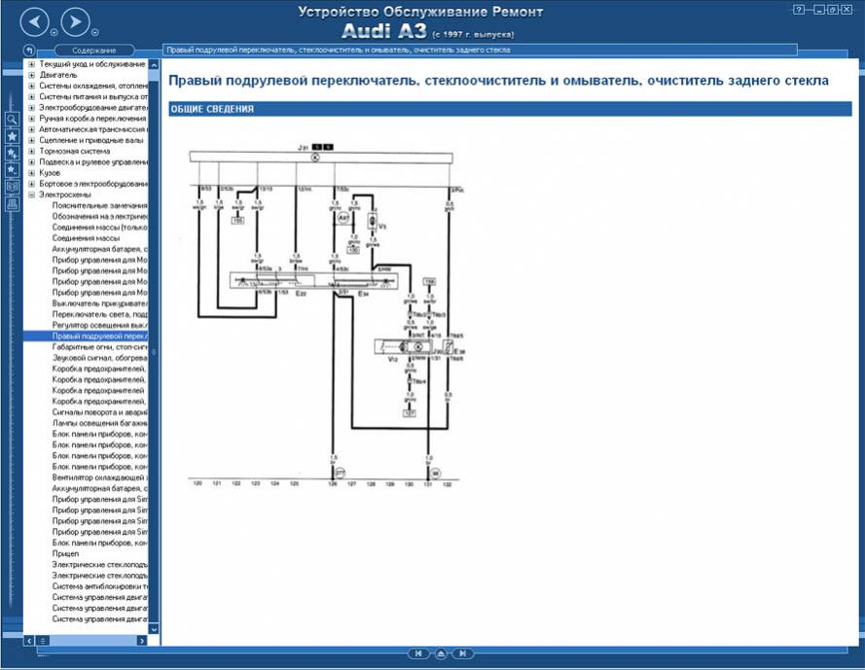Screen dimensions: 865x670
Task: Expand the Автоматическая трансмиссия section
Action: [31, 129]
